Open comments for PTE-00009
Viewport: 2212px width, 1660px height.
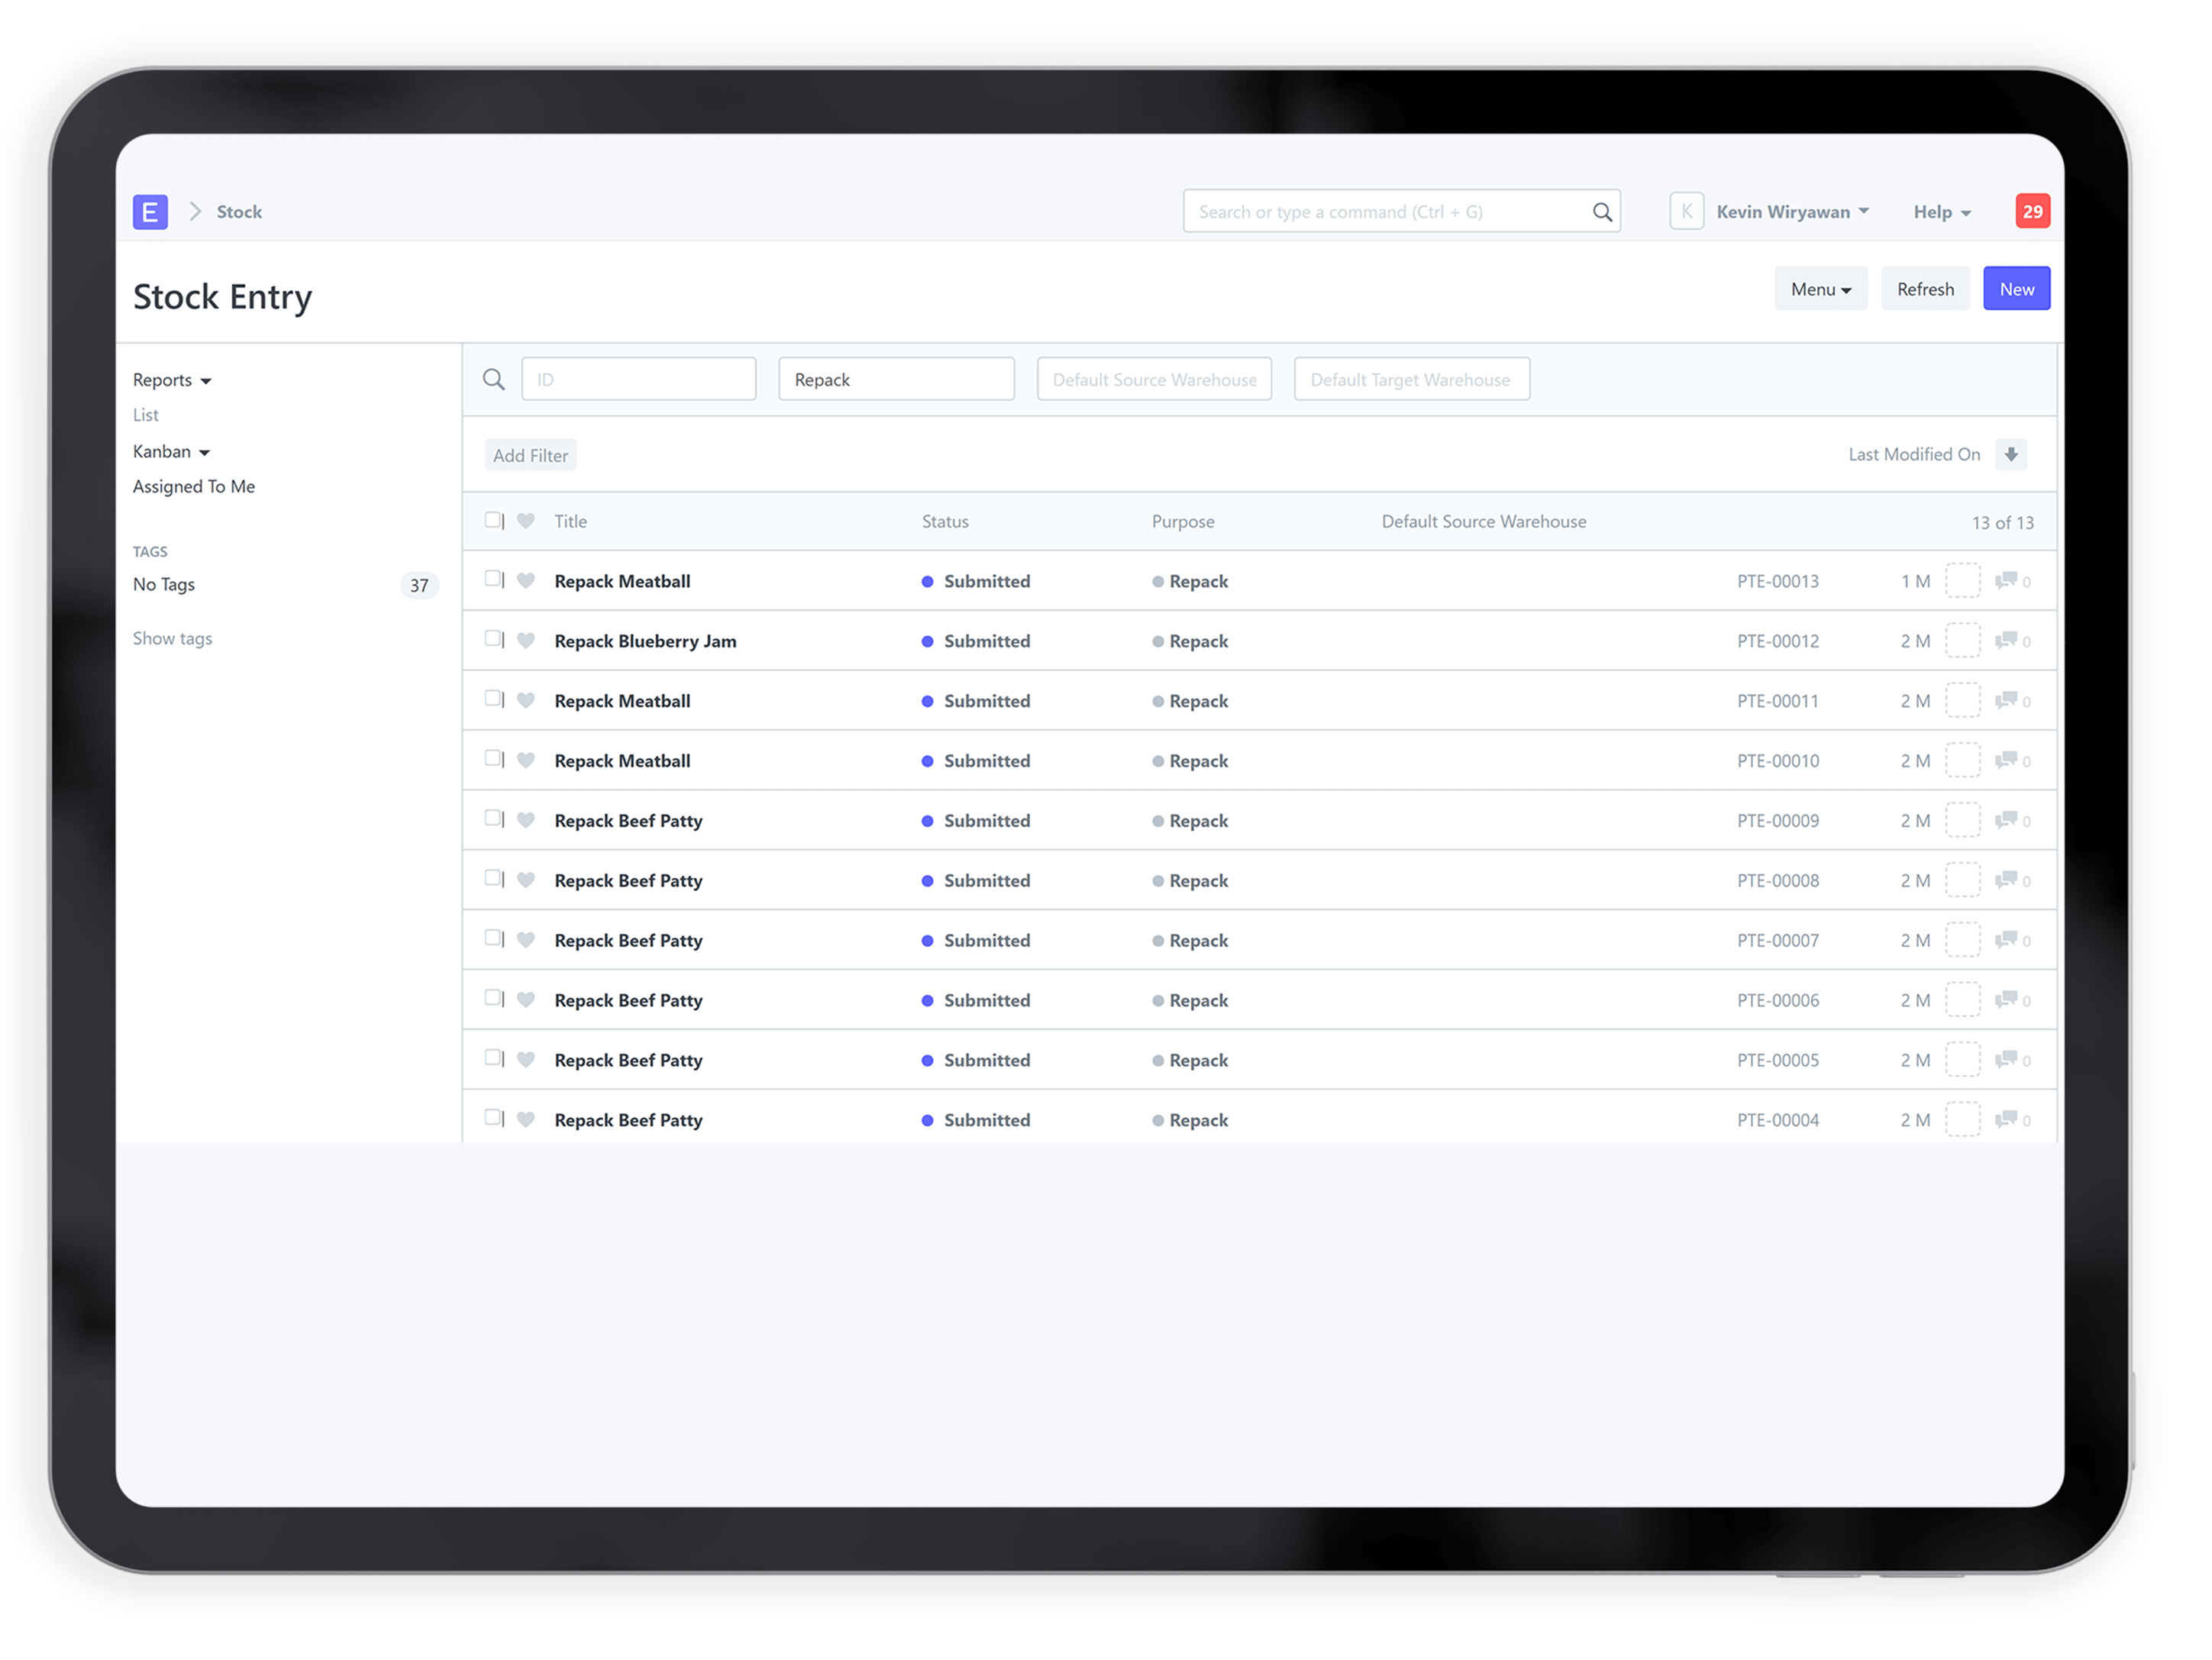(2012, 821)
